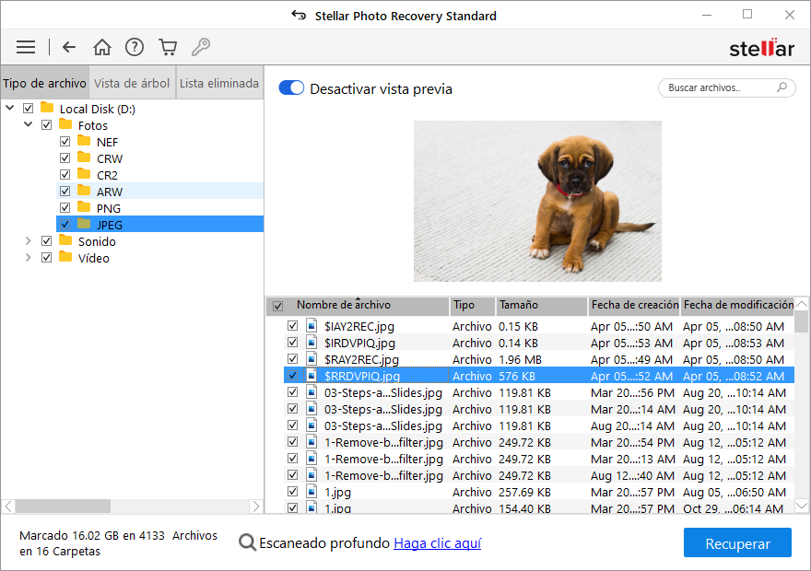Click the Fotos folder icon

(x=65, y=124)
